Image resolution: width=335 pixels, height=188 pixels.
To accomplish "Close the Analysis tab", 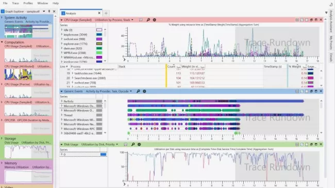I will 99,13.
